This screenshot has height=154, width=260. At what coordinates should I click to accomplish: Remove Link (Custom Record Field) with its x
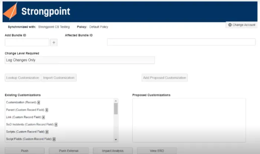(x=43, y=117)
